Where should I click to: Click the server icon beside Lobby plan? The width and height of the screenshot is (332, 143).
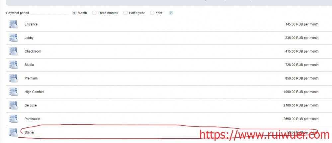(x=13, y=38)
